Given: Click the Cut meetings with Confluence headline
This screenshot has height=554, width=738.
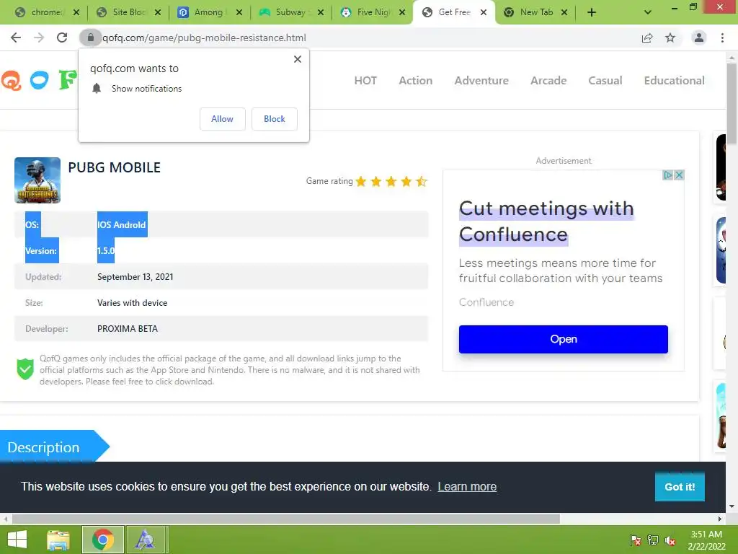Looking at the screenshot, I should tap(546, 221).
